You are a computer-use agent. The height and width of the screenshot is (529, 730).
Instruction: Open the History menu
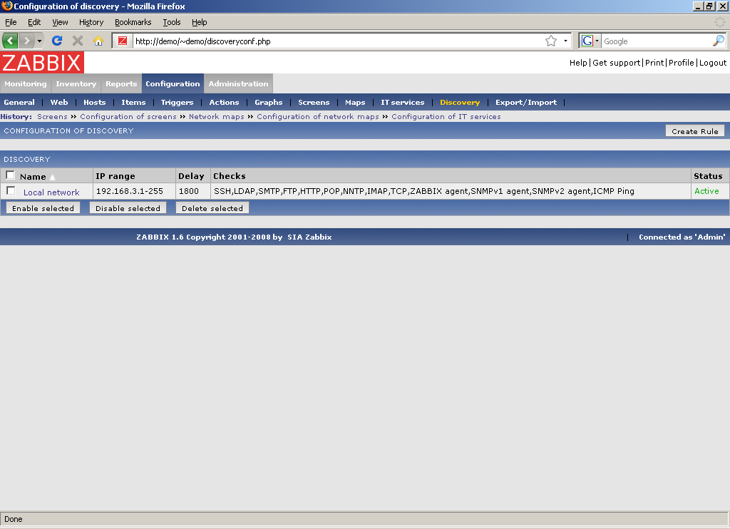click(91, 22)
